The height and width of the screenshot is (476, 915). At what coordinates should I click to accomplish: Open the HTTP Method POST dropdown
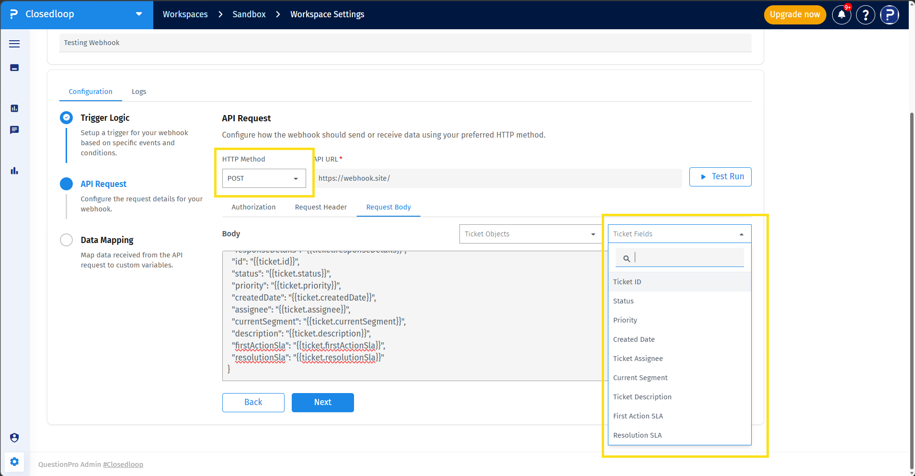coord(264,178)
